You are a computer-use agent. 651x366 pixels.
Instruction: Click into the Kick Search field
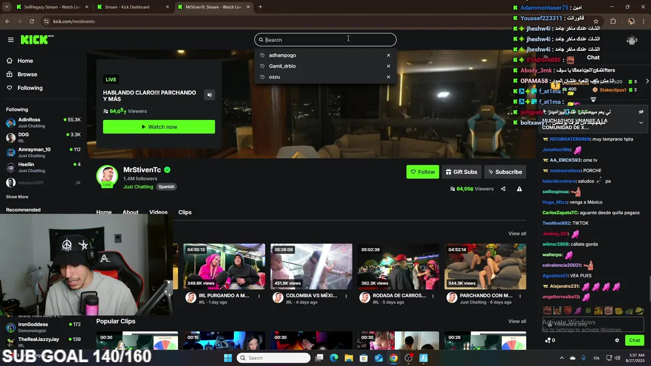click(x=325, y=40)
